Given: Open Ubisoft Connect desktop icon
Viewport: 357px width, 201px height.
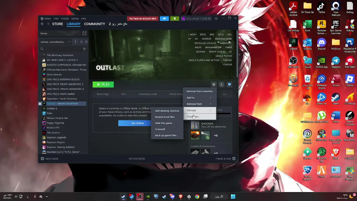Looking at the screenshot, I should (307, 137).
